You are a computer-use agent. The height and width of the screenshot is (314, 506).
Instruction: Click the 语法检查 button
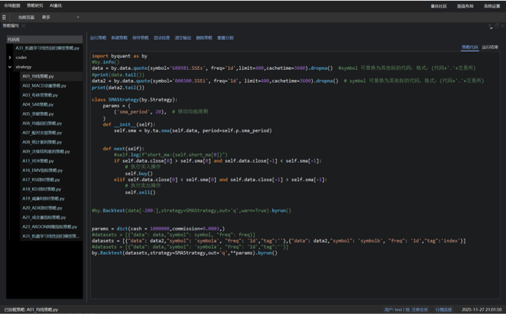point(161,38)
